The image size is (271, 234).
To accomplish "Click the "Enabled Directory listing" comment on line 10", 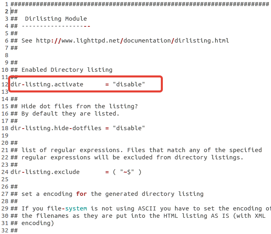I will [x=67, y=70].
